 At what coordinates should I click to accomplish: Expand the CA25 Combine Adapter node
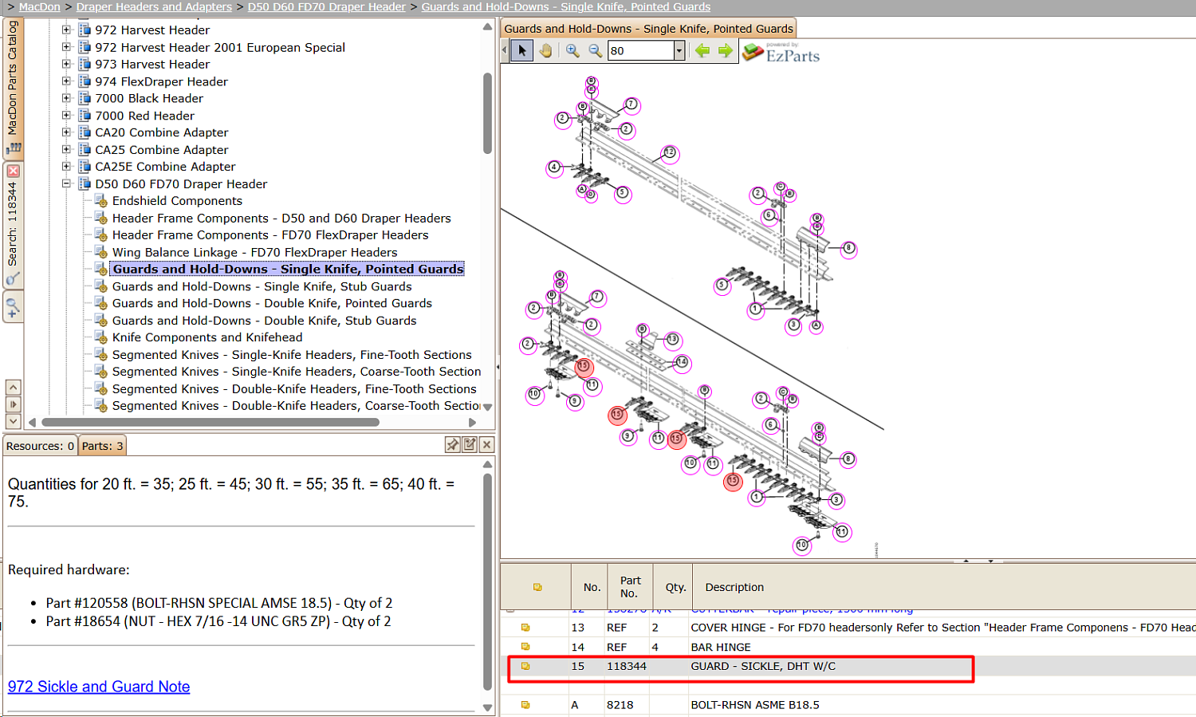pos(67,150)
